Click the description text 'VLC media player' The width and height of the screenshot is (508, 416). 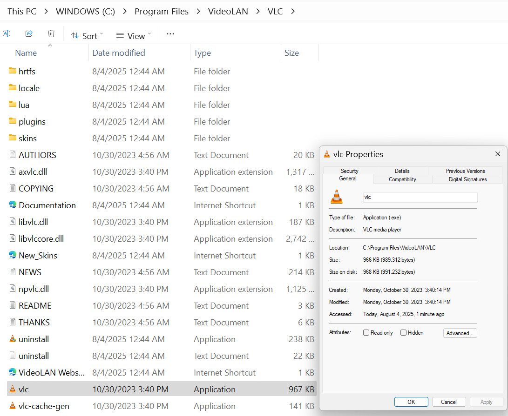tap(382, 230)
